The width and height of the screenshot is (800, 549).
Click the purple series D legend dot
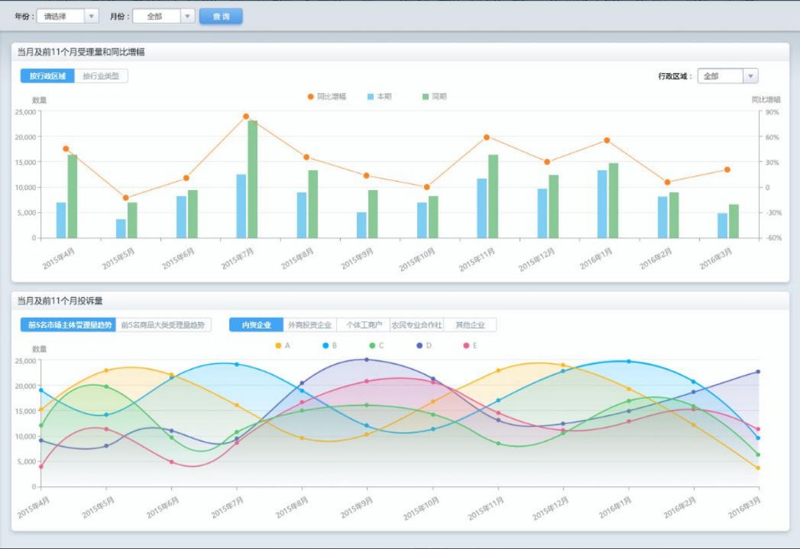coord(419,346)
